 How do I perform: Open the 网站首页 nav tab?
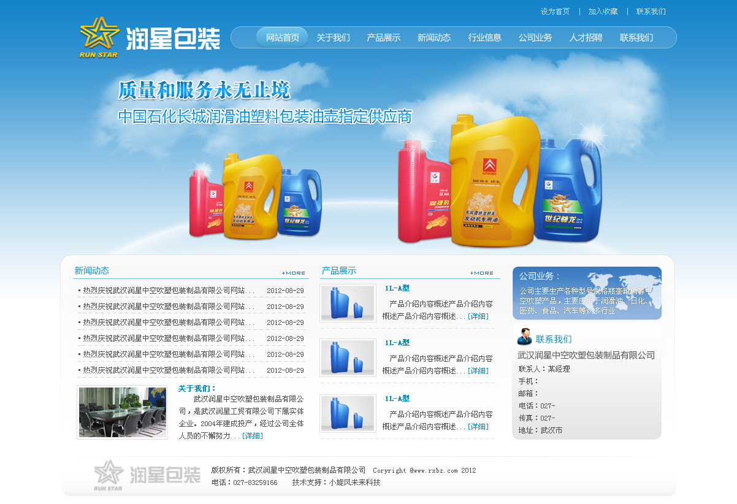[283, 37]
